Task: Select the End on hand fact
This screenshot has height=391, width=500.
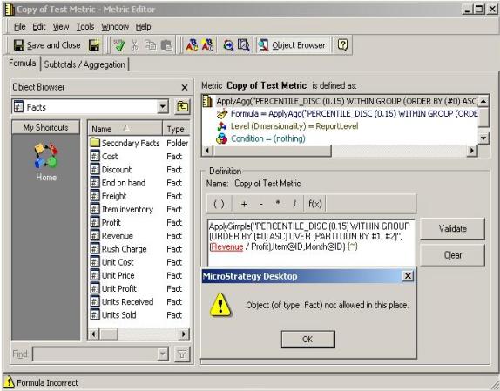Action: [139, 183]
